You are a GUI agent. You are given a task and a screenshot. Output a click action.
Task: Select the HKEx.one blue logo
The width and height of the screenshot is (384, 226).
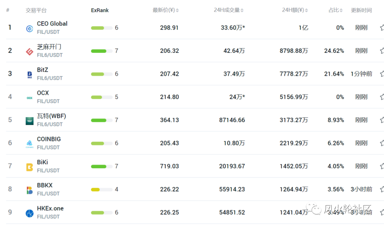point(30,213)
